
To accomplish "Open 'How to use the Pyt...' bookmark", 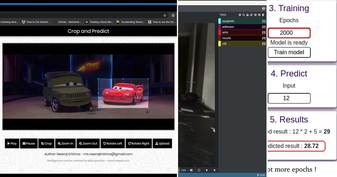I will [x=161, y=22].
